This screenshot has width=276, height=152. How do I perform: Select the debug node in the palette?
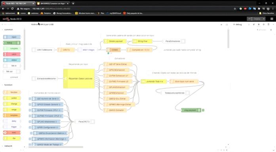coord(12,43)
